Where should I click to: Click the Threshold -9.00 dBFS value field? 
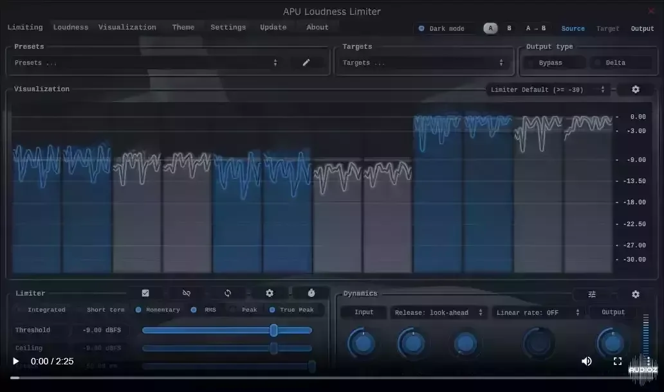(x=102, y=330)
